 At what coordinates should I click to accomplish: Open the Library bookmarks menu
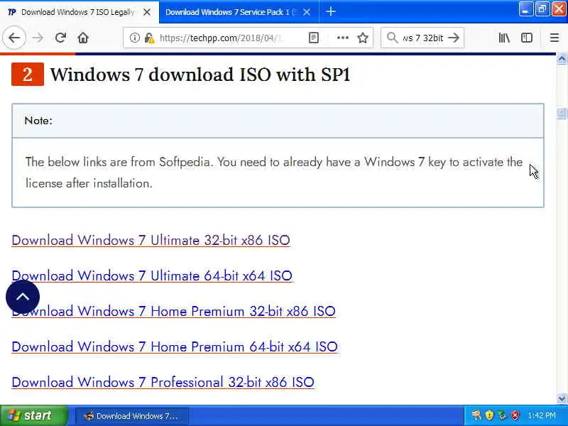coord(504,38)
